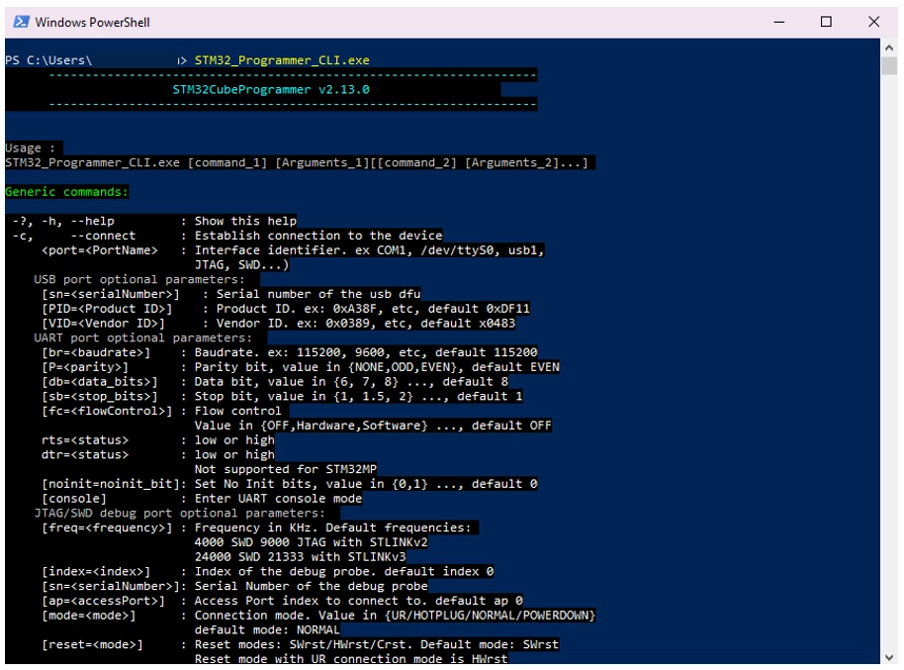Click the 'dtr=<status>' parameter

coord(85,454)
